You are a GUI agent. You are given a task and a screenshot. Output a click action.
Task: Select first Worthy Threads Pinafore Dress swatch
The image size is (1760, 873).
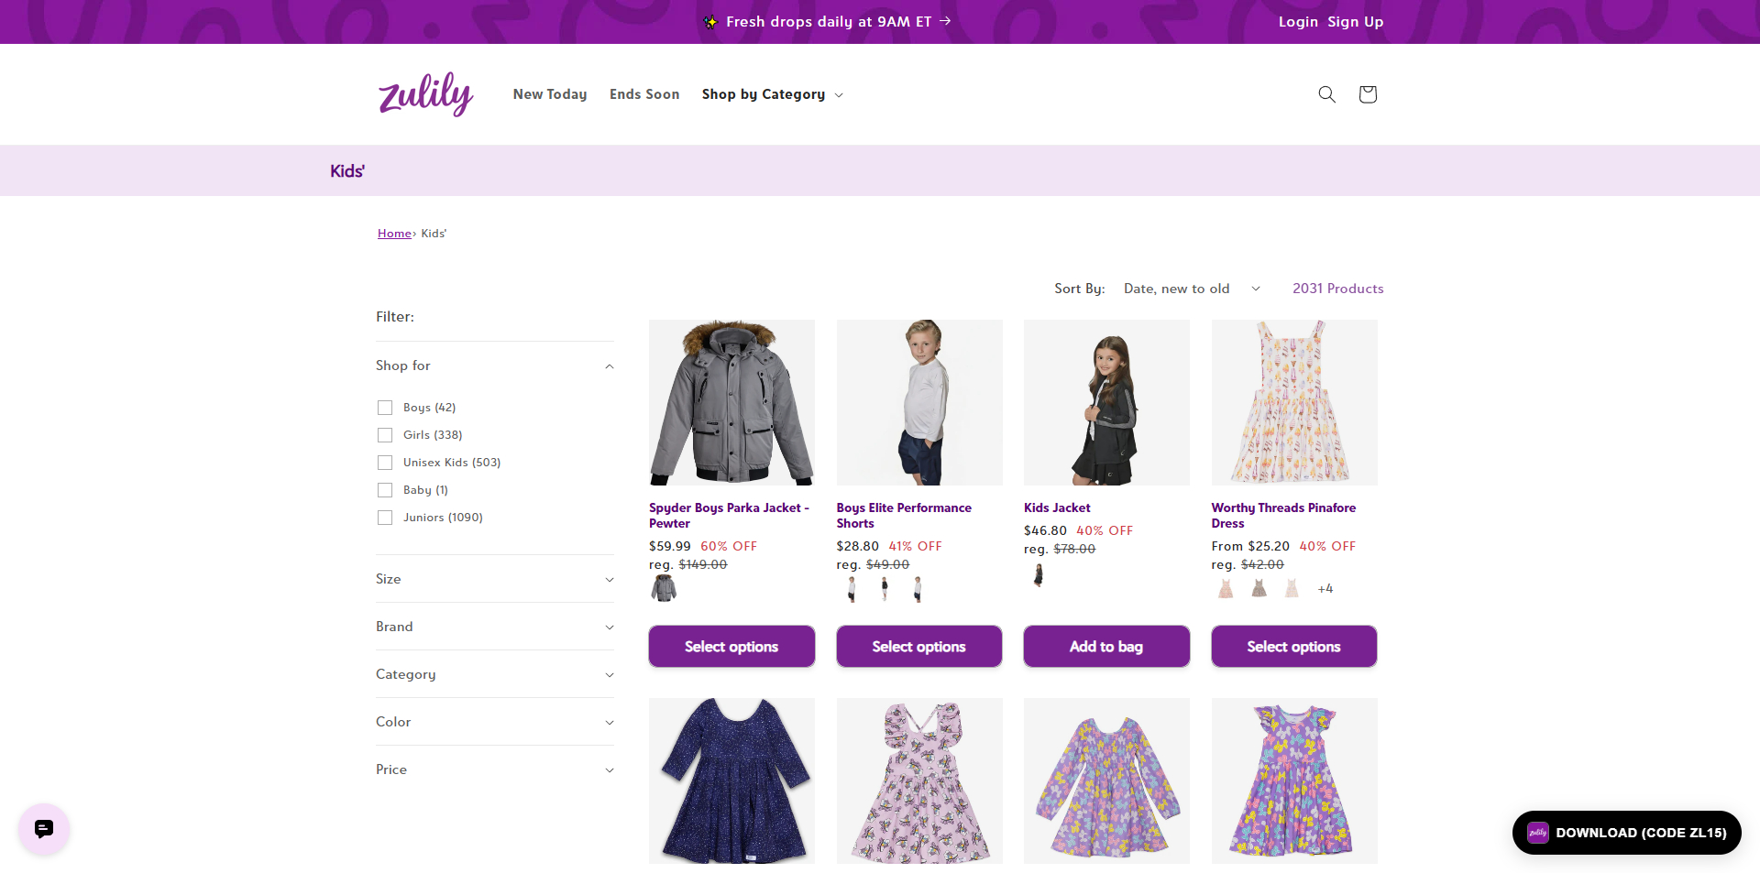click(1226, 588)
